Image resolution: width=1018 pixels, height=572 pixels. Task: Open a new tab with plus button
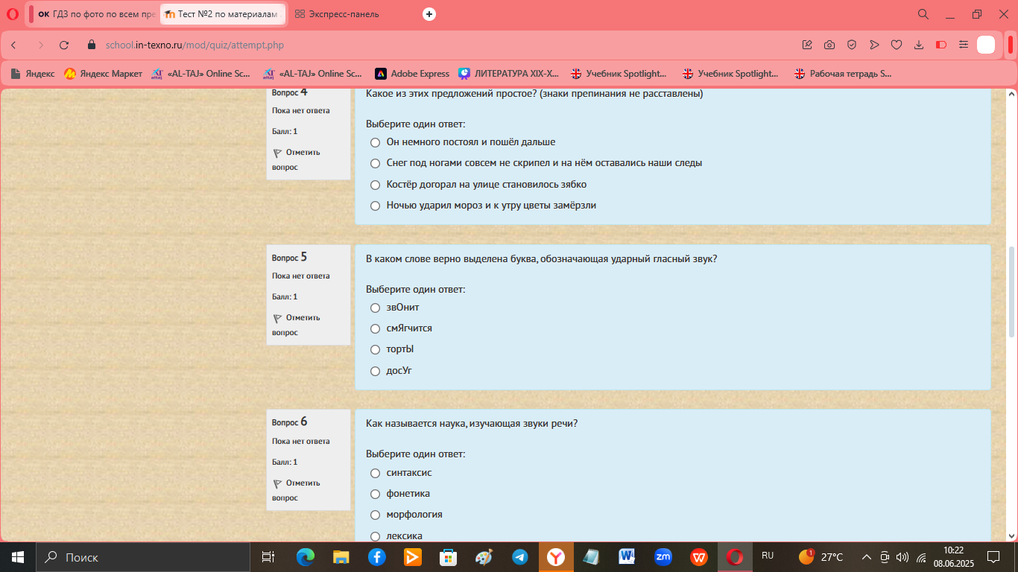(x=429, y=14)
